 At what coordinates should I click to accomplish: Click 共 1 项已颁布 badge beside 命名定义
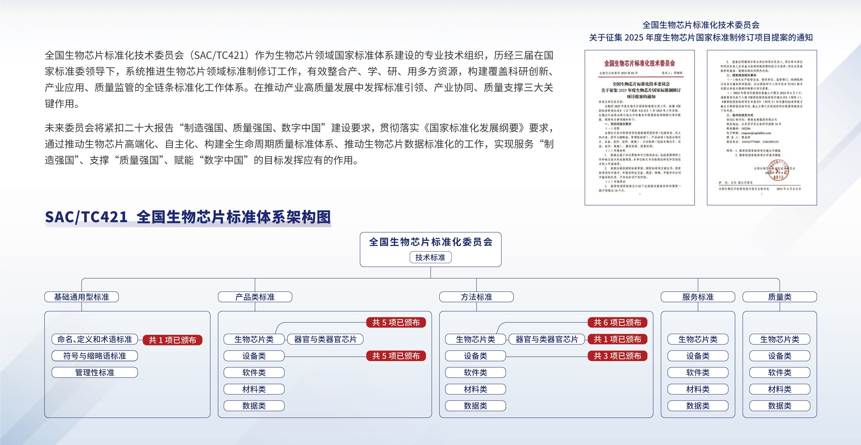[172, 340]
